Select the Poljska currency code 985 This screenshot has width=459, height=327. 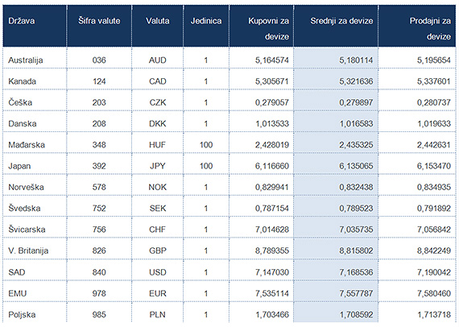click(x=99, y=315)
